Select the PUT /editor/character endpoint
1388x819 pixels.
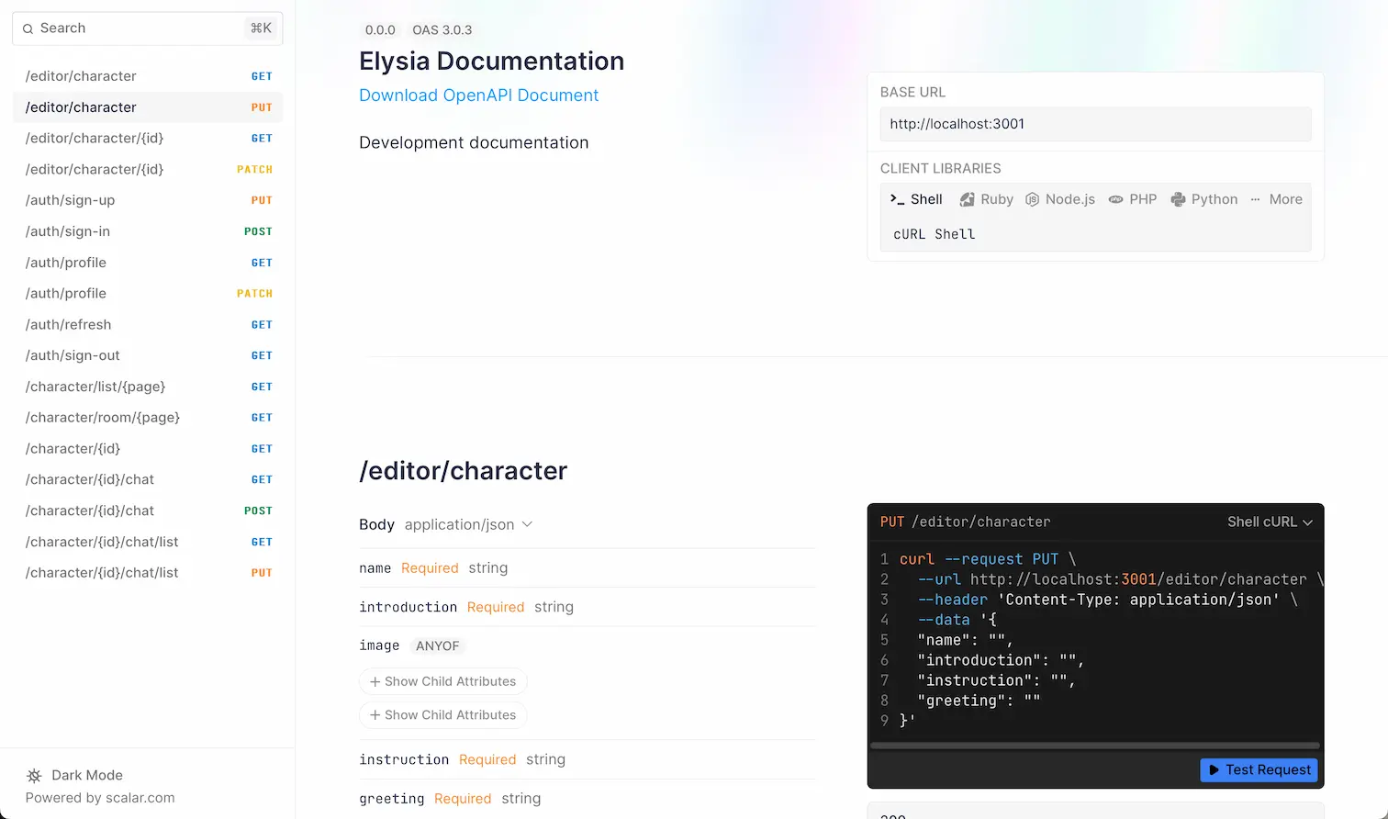click(x=147, y=107)
